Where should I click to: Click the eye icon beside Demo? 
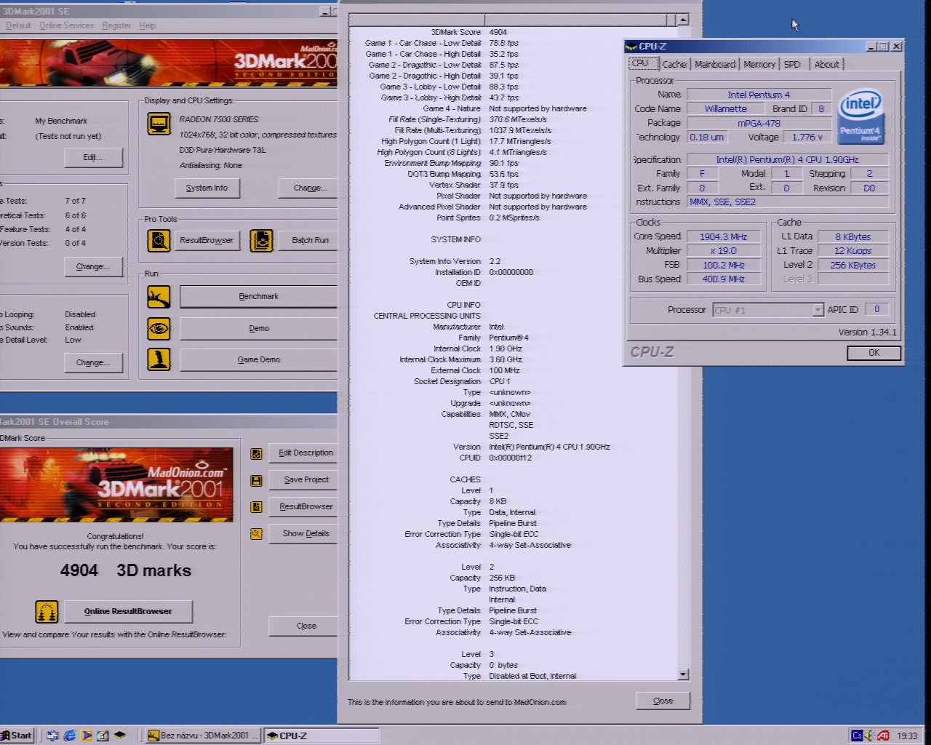(159, 328)
